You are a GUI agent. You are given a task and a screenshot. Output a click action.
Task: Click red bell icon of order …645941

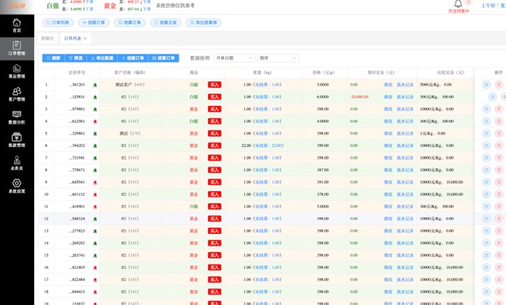tap(95, 183)
